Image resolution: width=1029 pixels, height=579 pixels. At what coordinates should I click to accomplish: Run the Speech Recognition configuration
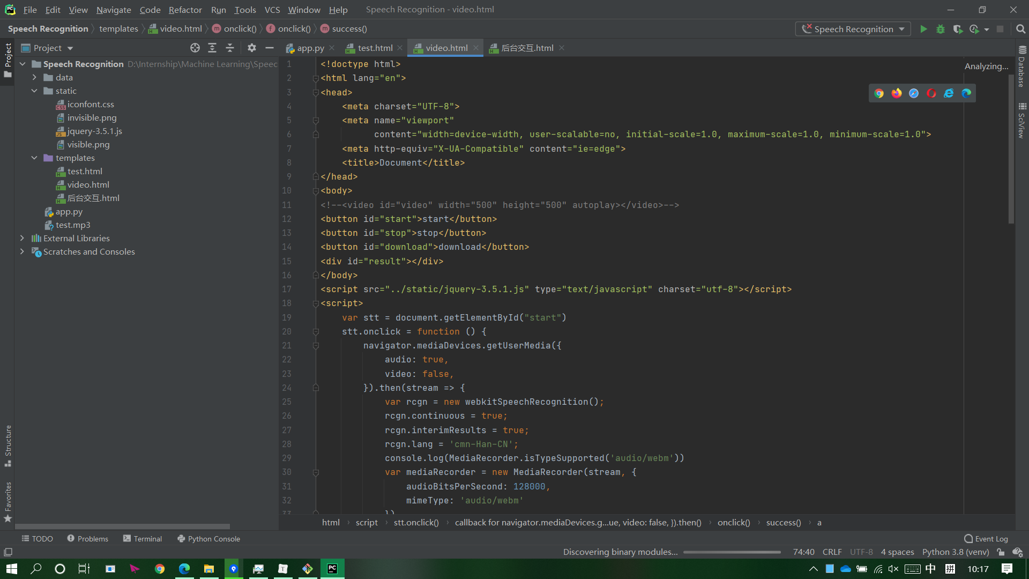coord(923,29)
